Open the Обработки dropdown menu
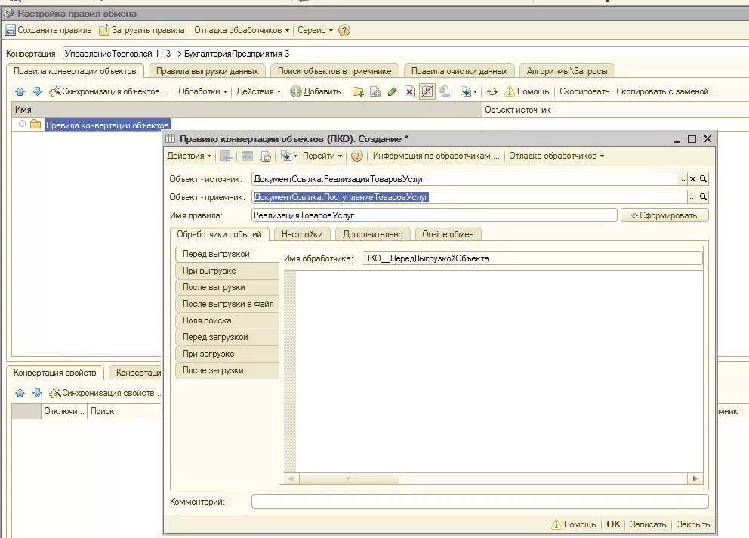749x538 pixels. pyautogui.click(x=202, y=92)
